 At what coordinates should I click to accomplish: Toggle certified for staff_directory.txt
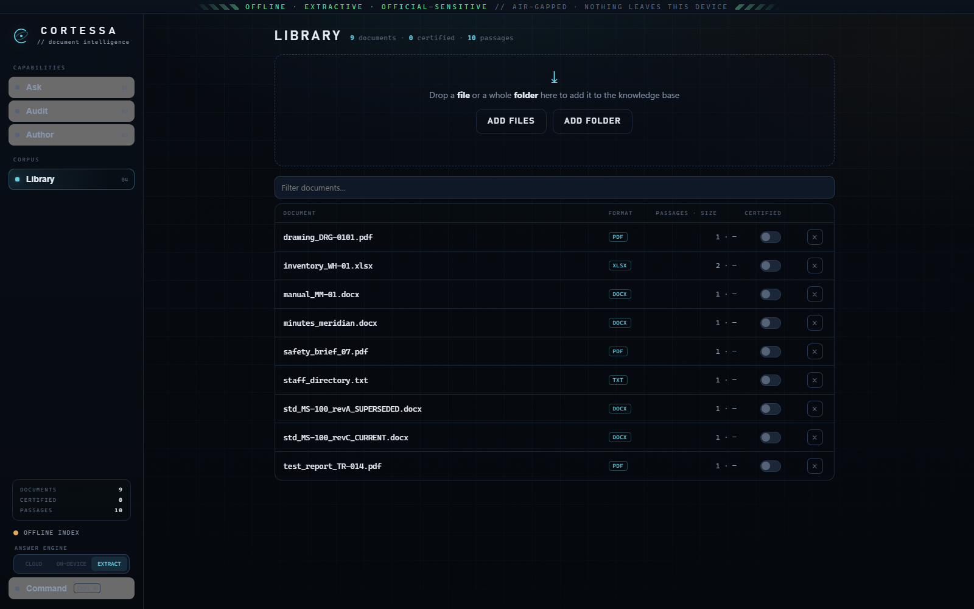[770, 380]
